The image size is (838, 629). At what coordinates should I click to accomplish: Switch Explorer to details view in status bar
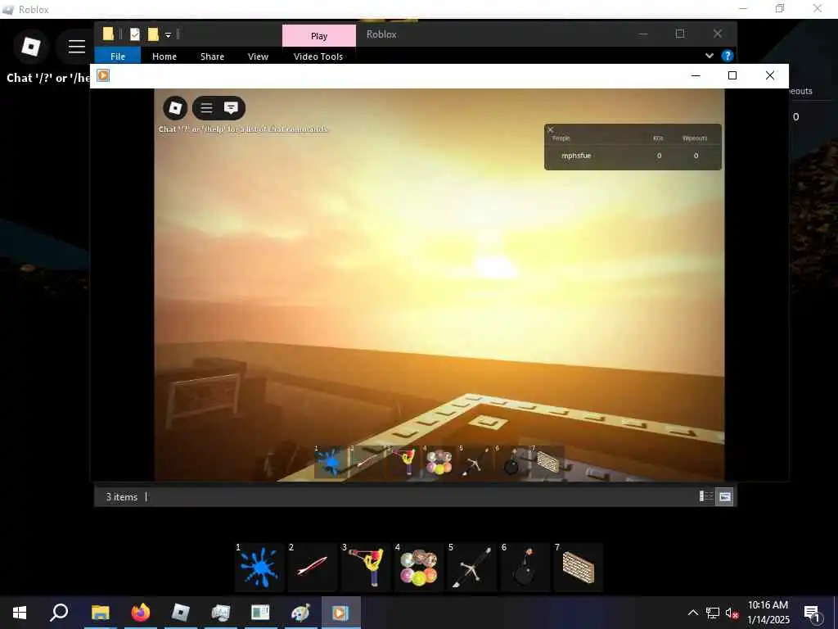coord(706,496)
